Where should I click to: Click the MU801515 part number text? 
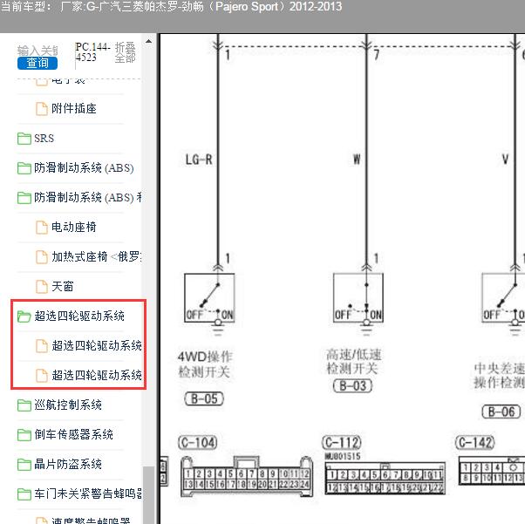[343, 456]
